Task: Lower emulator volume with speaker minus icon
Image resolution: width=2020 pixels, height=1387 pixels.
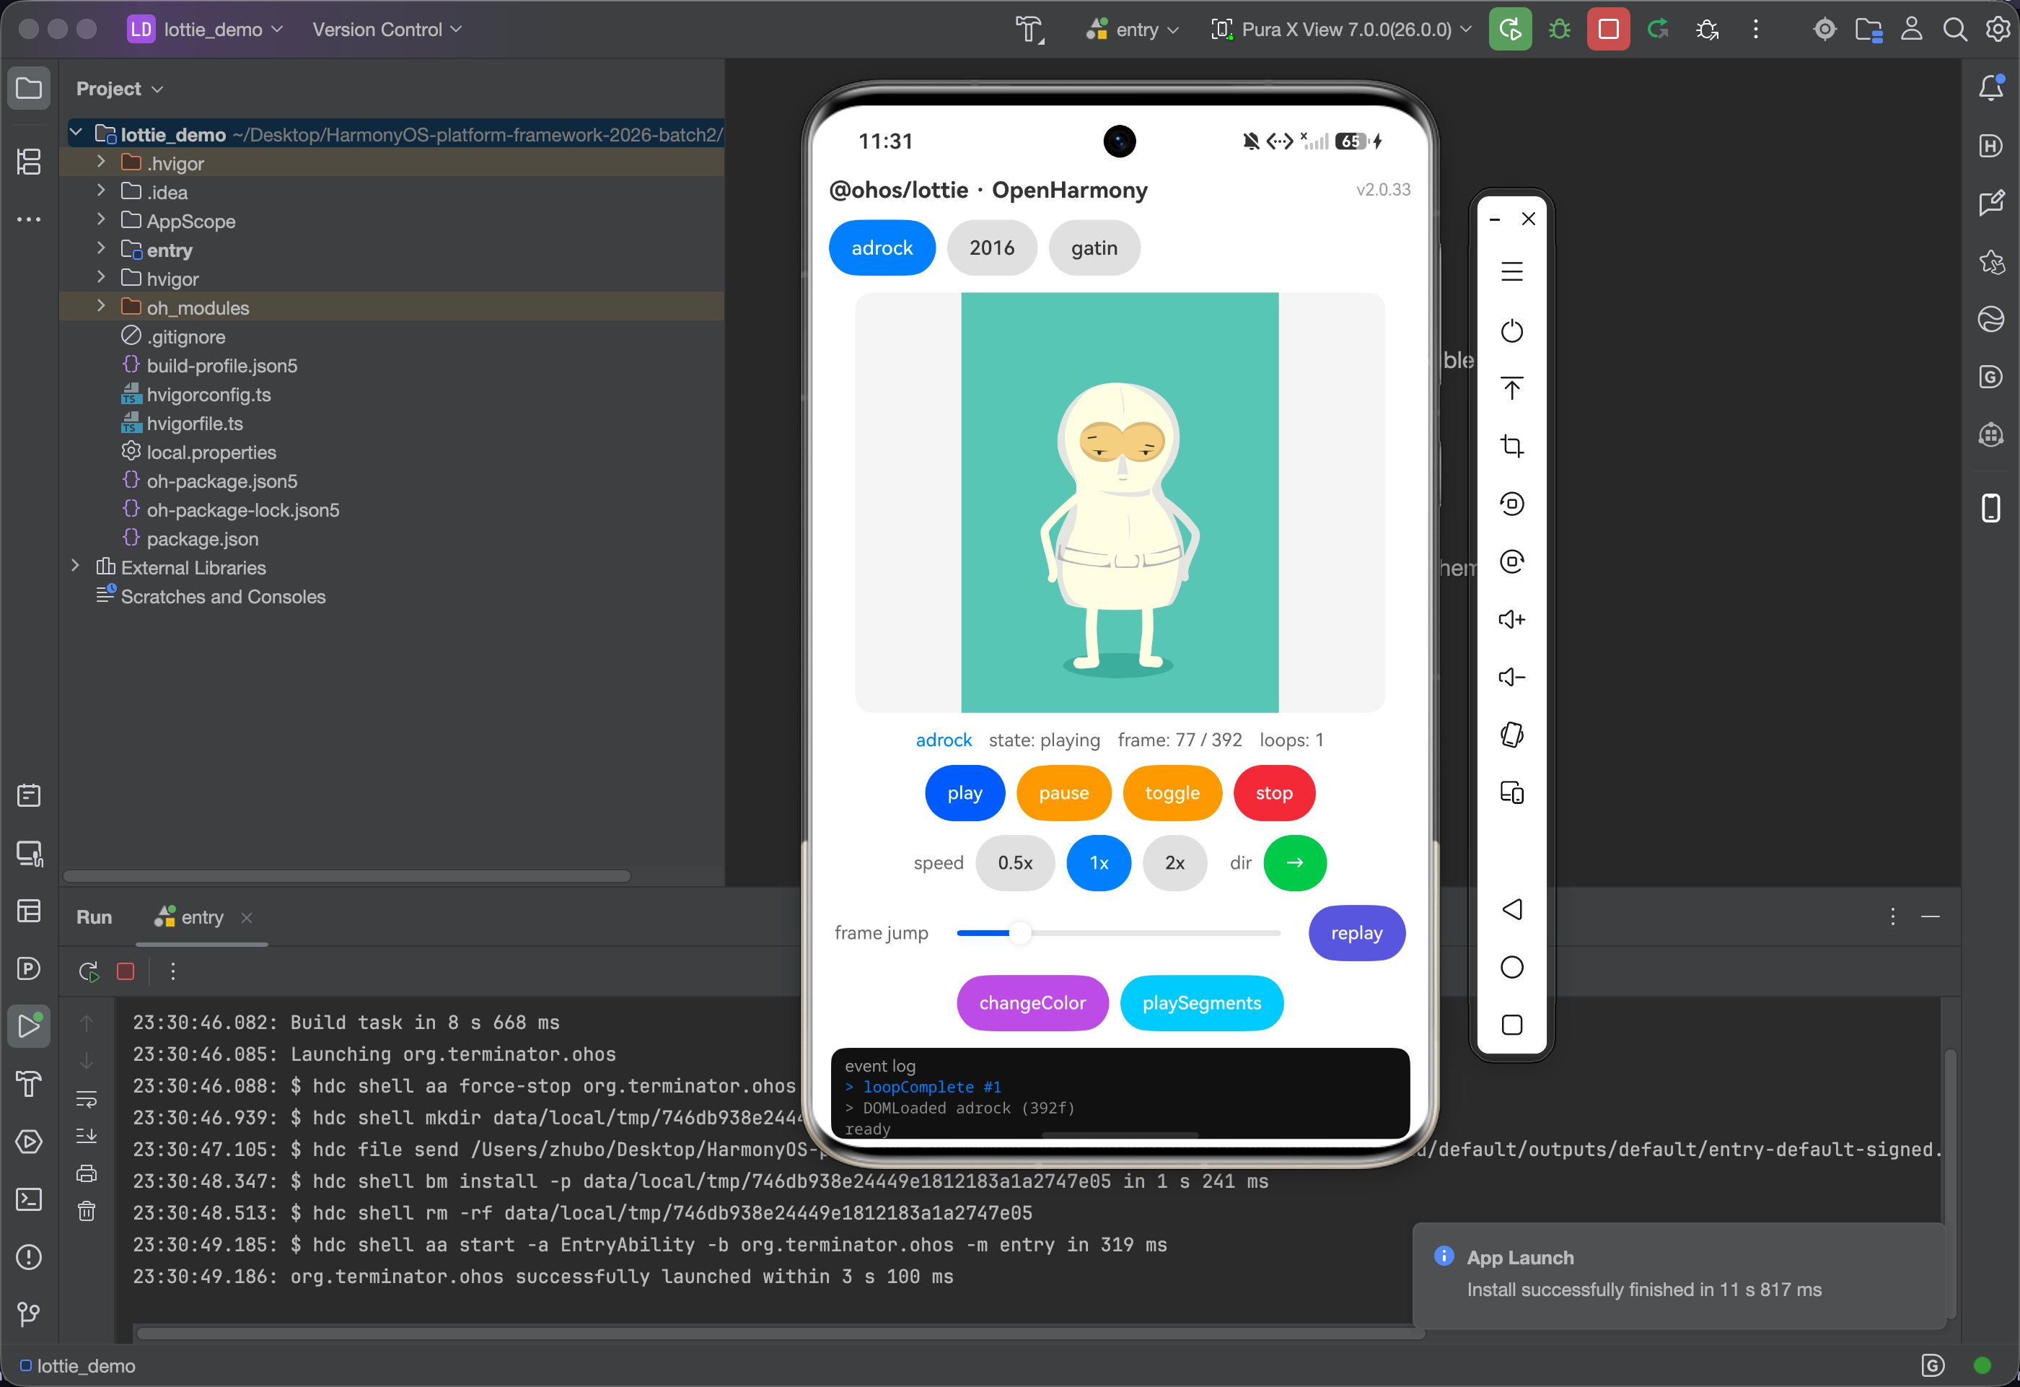Action: [x=1511, y=678]
